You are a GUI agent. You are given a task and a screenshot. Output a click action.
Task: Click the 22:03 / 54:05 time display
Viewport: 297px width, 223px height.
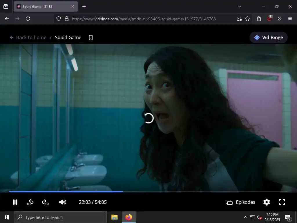tap(93, 202)
